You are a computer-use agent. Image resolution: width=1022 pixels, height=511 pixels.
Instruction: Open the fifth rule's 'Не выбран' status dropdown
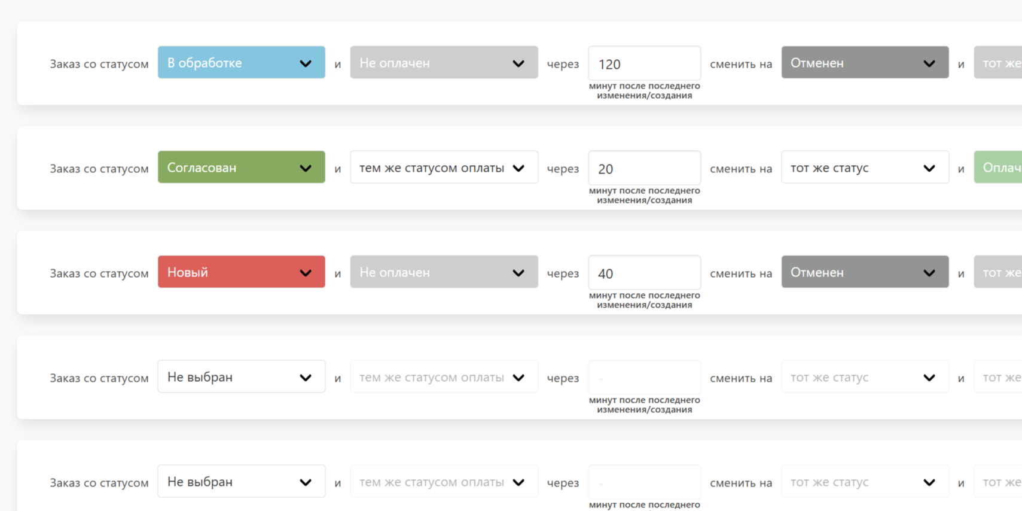pyautogui.click(x=241, y=482)
